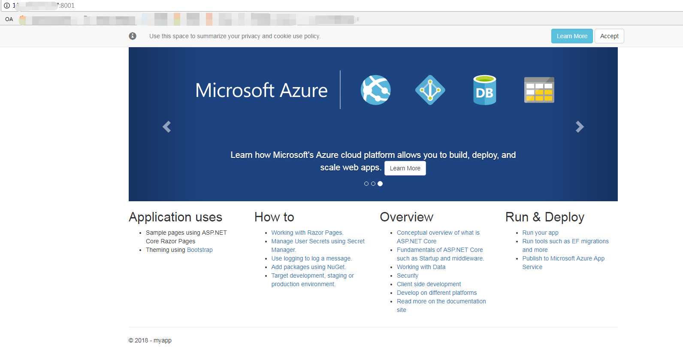This screenshot has width=683, height=348.
Task: Click the blue Learn More cookie button
Action: (x=572, y=36)
